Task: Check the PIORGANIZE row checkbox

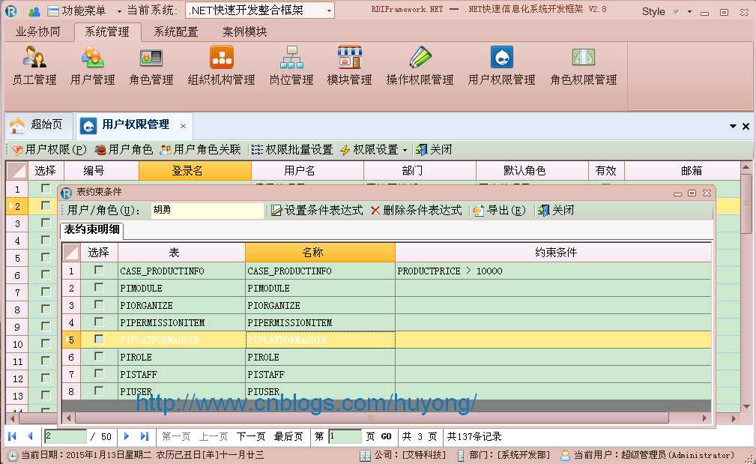Action: [x=99, y=305]
